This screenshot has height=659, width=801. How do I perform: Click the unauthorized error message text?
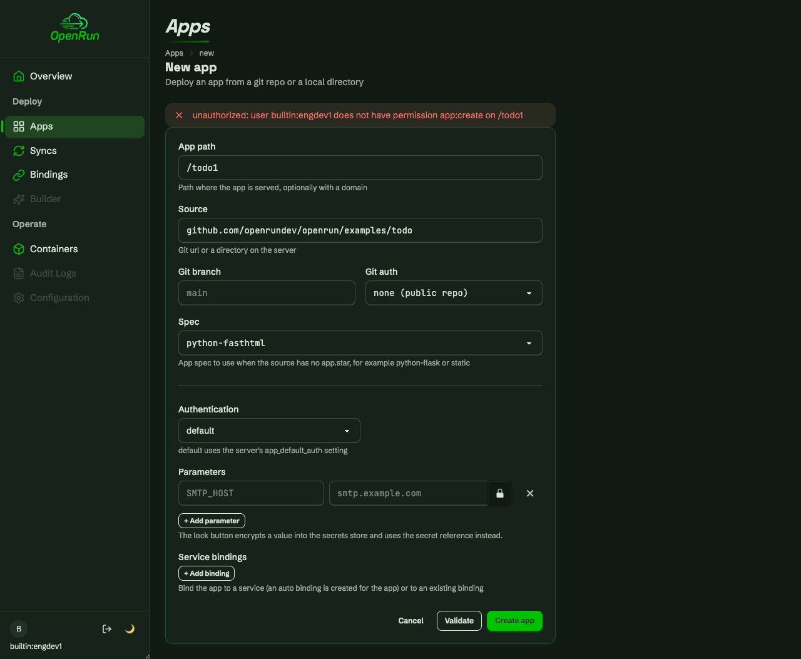[358, 115]
